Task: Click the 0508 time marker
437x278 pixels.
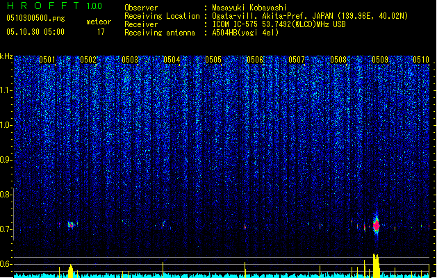Action: [338, 59]
